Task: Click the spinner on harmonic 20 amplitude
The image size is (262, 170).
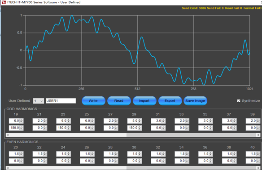Action: (x=21, y=154)
